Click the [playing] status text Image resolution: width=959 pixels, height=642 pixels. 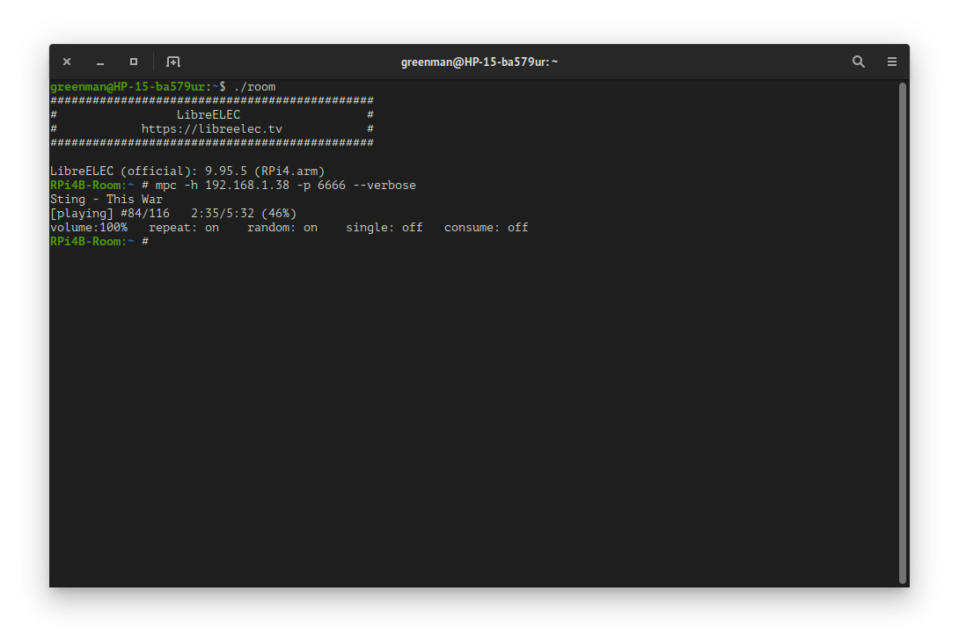coord(82,214)
